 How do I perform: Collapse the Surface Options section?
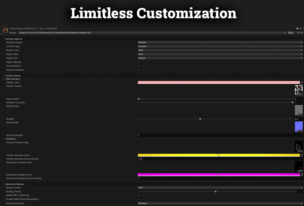coord(4,39)
